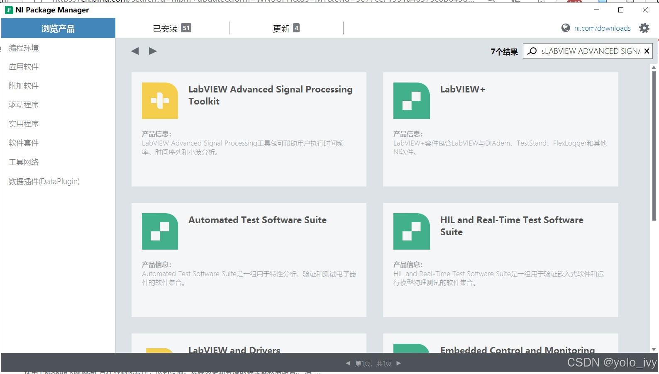659x374 pixels.
Task: Click the 7个结果 results count text
Action: click(504, 51)
